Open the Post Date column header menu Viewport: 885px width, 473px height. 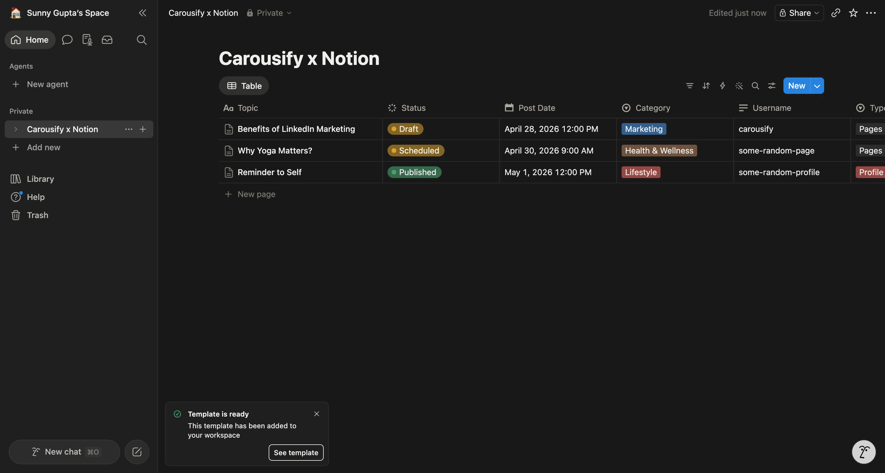coord(558,108)
